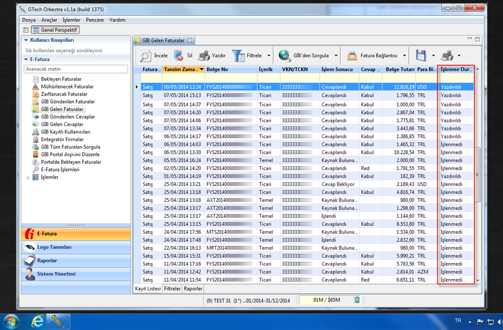Open the Dosya menu
The width and height of the screenshot is (503, 330).
[x=29, y=20]
